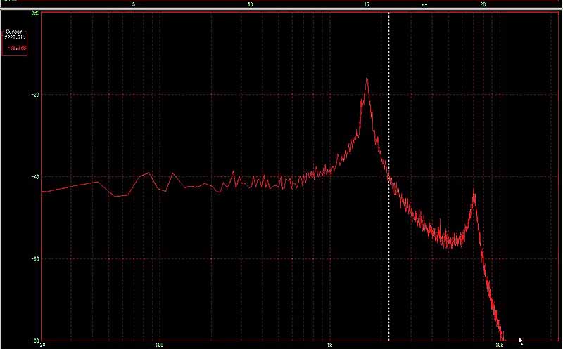Viewport: 563px width, 349px height.
Task: Click the 10k frequency axis label
Action: tap(498, 345)
